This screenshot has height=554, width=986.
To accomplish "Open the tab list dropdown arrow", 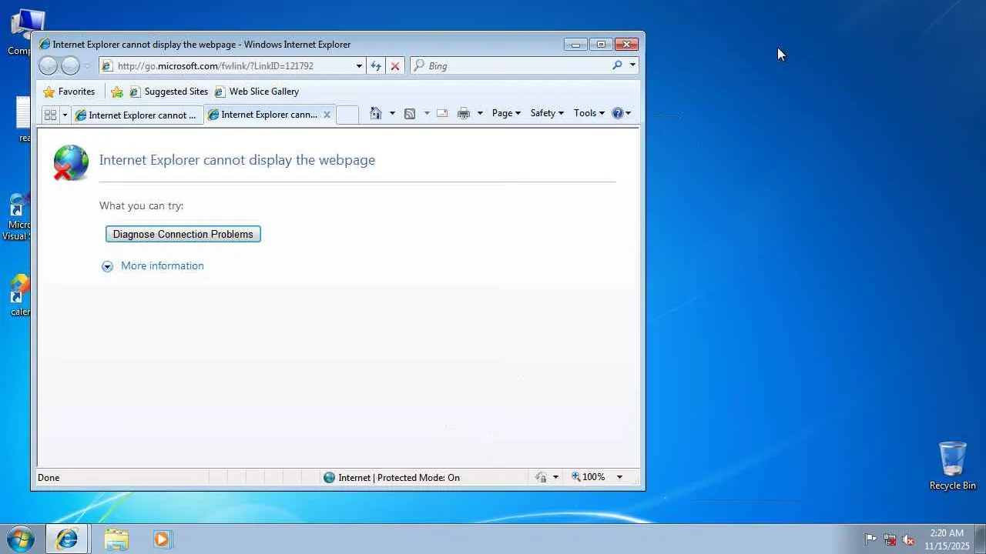I will [65, 115].
